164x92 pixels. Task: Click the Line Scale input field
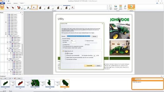coord(73,43)
